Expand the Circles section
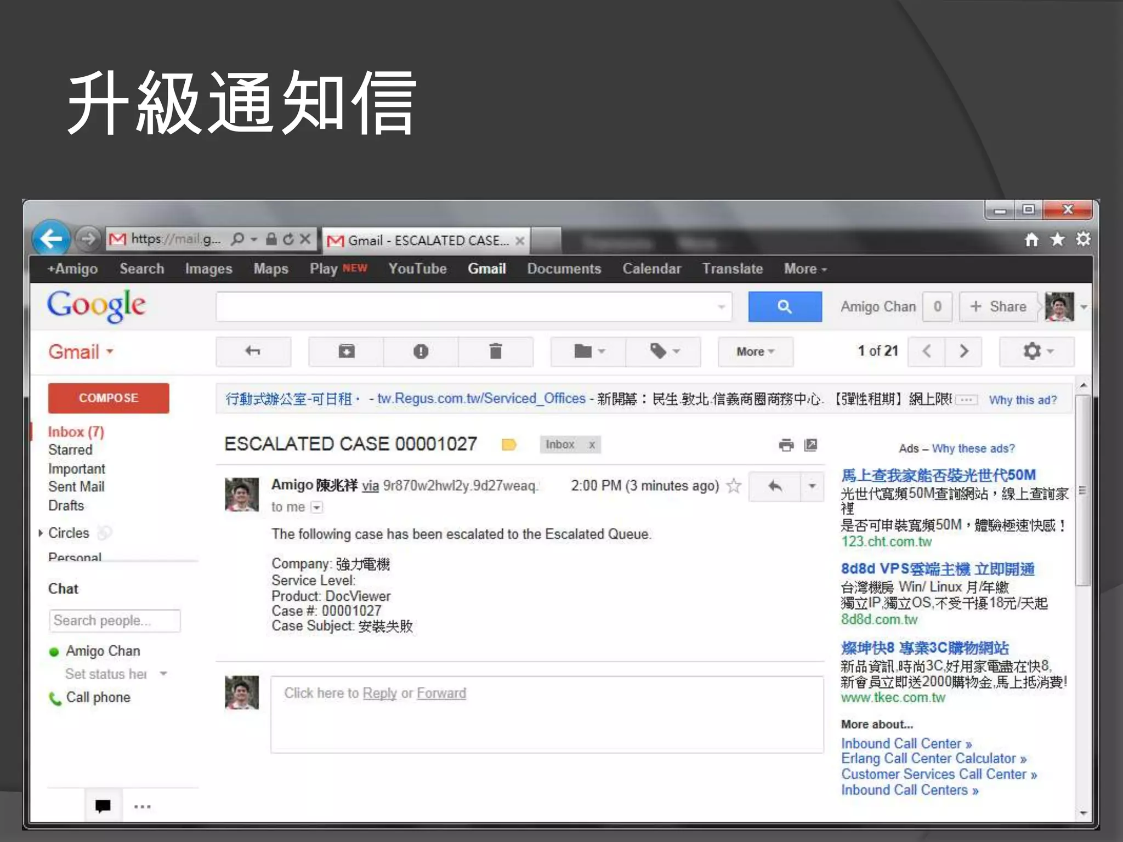Viewport: 1123px width, 842px height. [41, 533]
